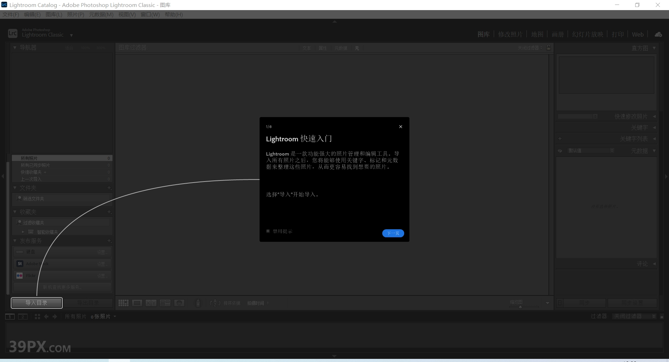Open the 图库(L) menu
Image resolution: width=669 pixels, height=362 pixels.
click(x=54, y=14)
